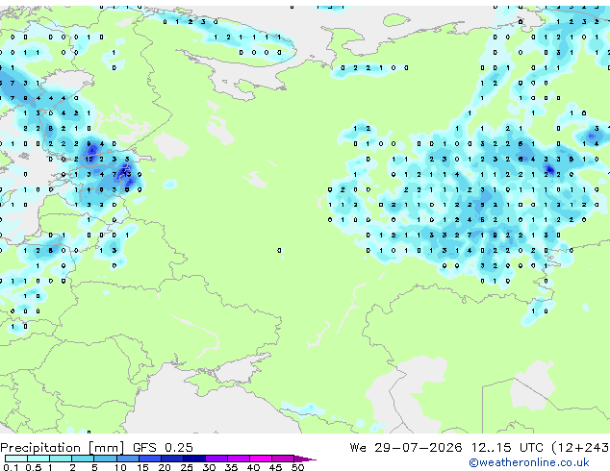
Task: Click the "Precipitation [mm]" title text
Action: click(x=63, y=448)
